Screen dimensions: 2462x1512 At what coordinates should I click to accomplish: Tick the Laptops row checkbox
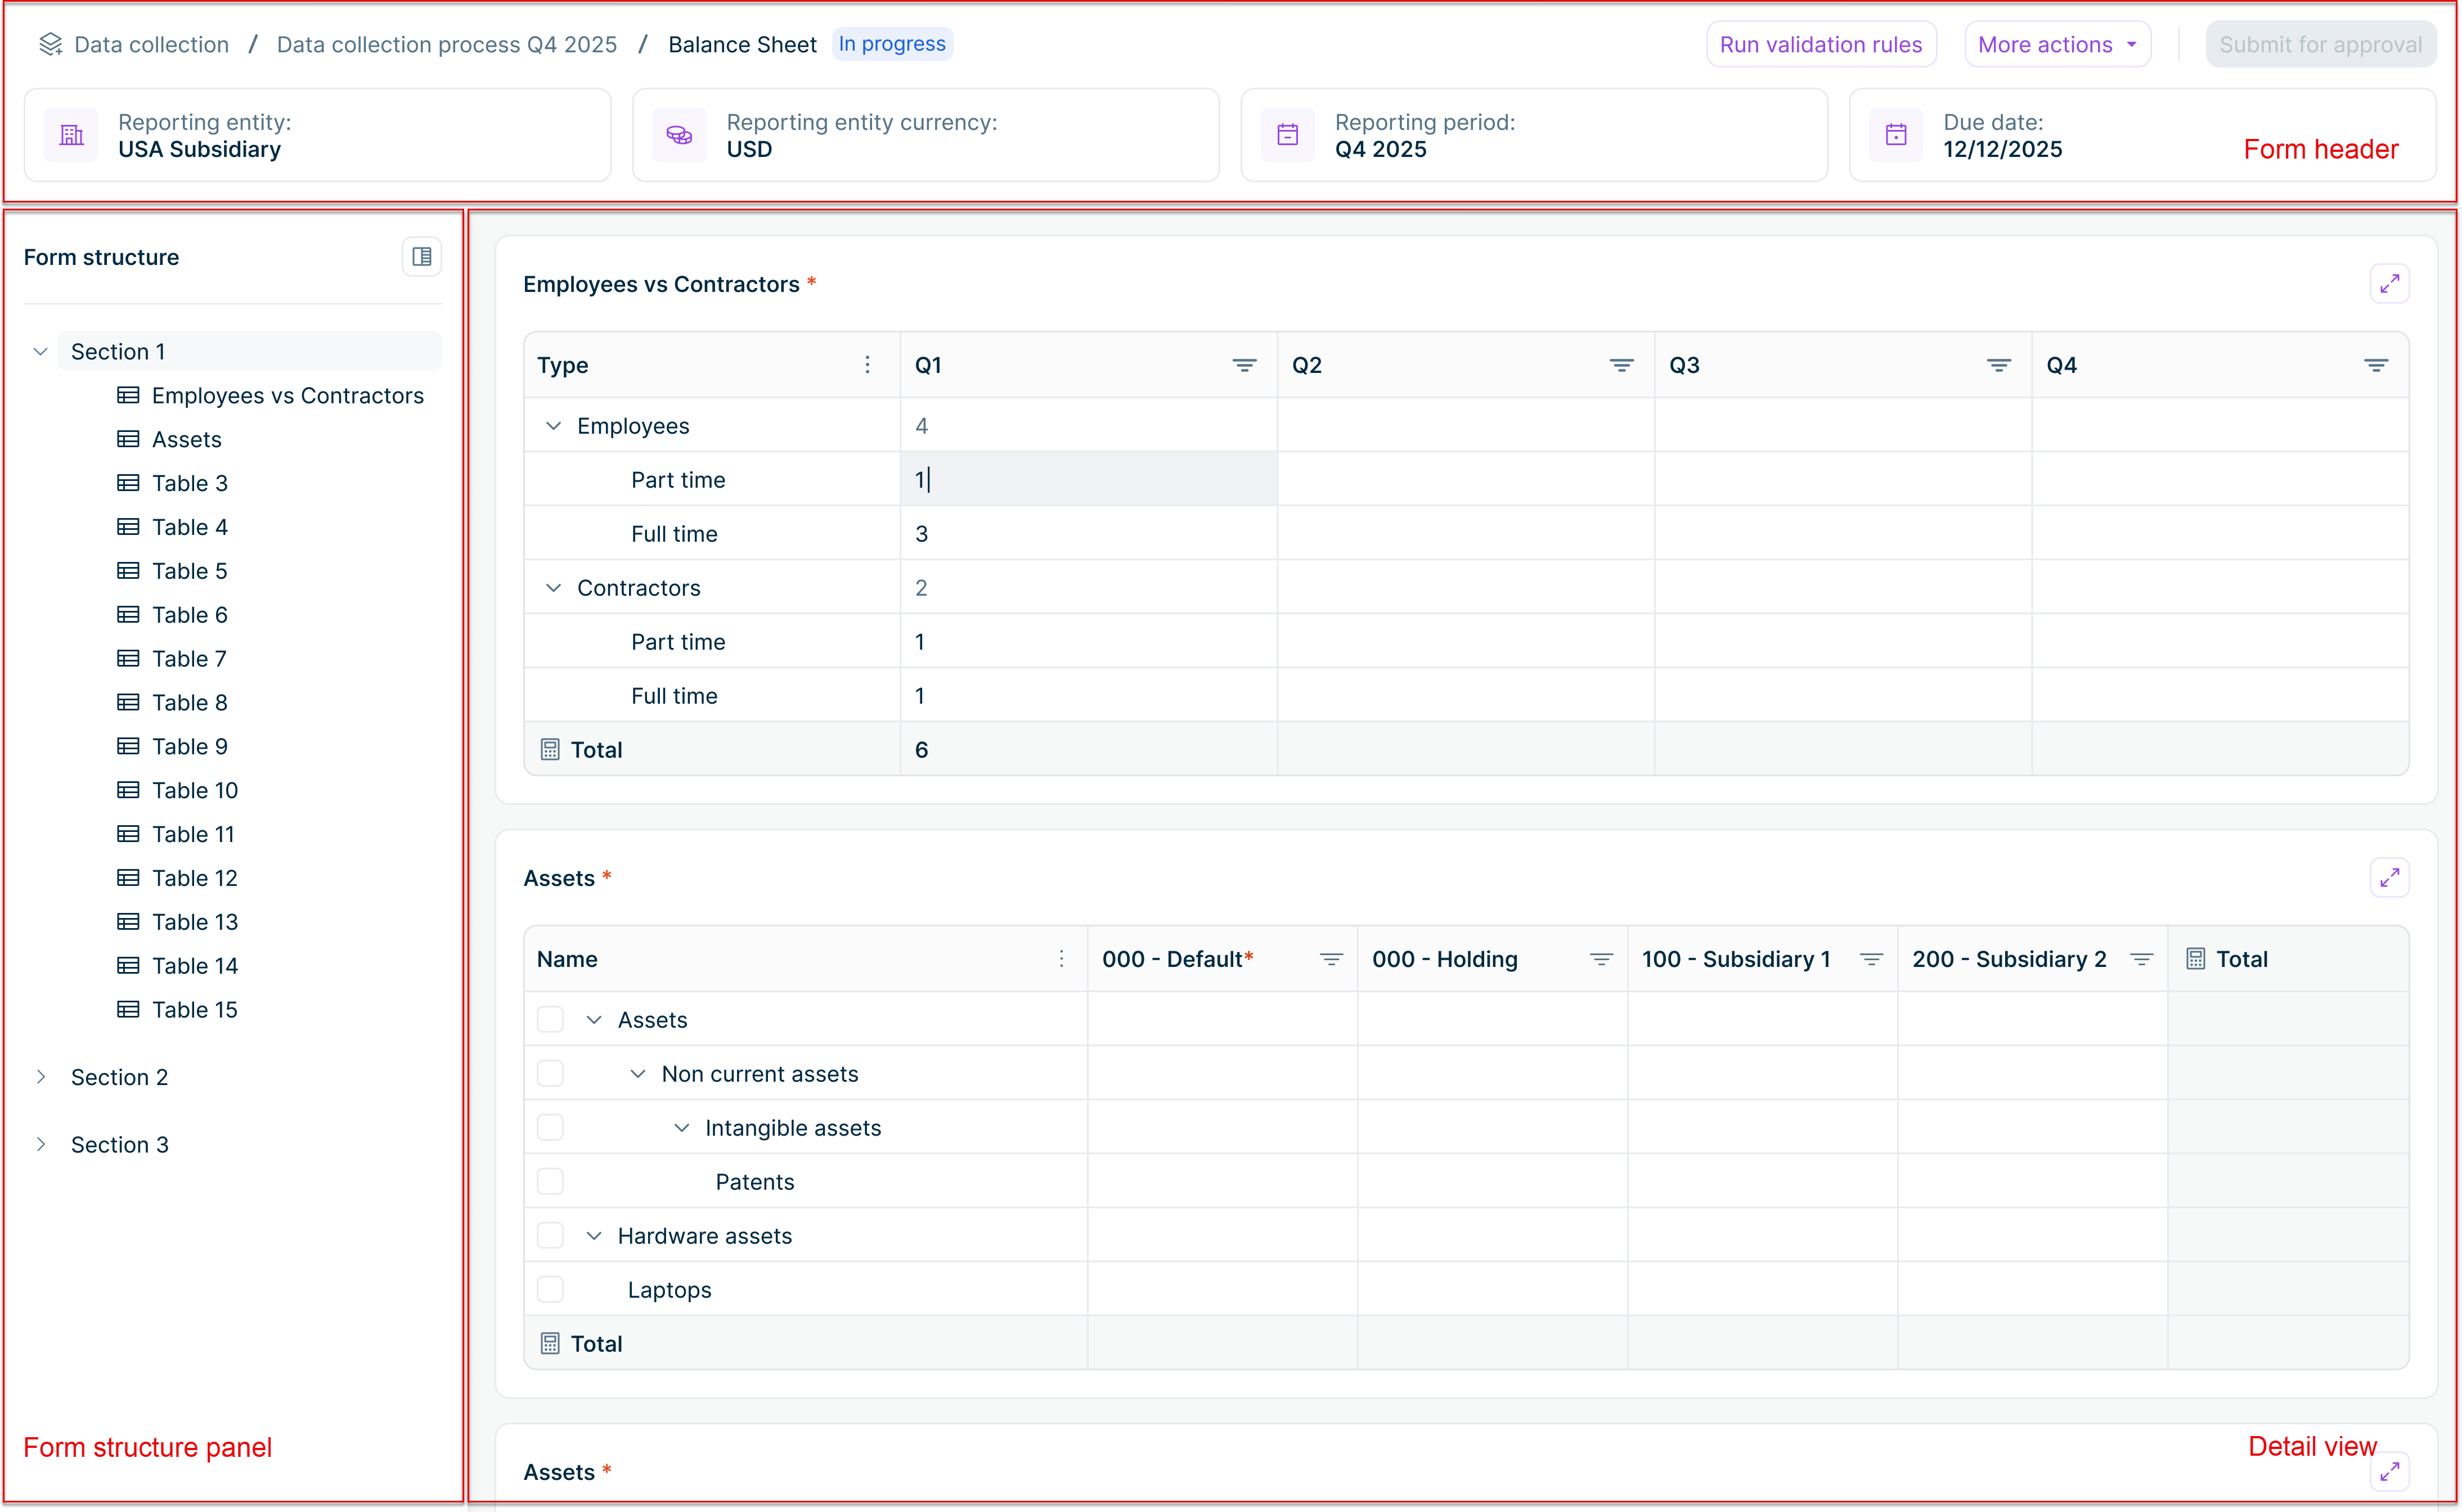pyautogui.click(x=550, y=1290)
